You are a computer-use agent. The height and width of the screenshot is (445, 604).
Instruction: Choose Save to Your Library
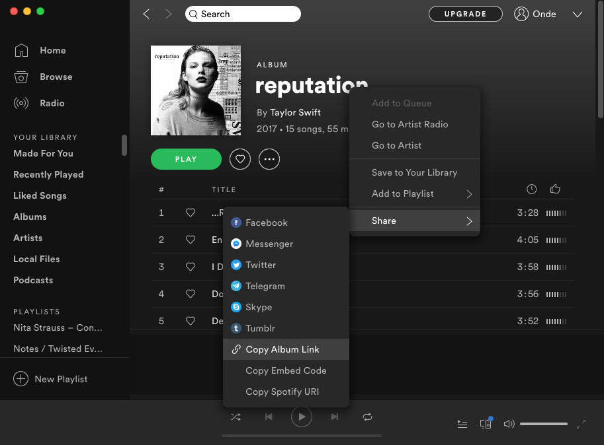[415, 172]
